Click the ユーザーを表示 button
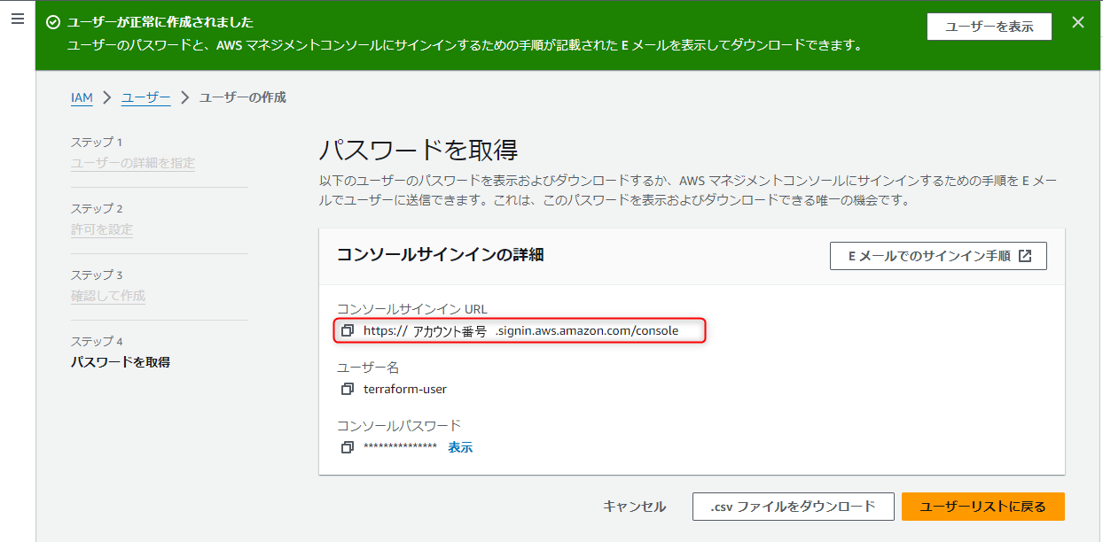This screenshot has width=1103, height=542. click(990, 27)
